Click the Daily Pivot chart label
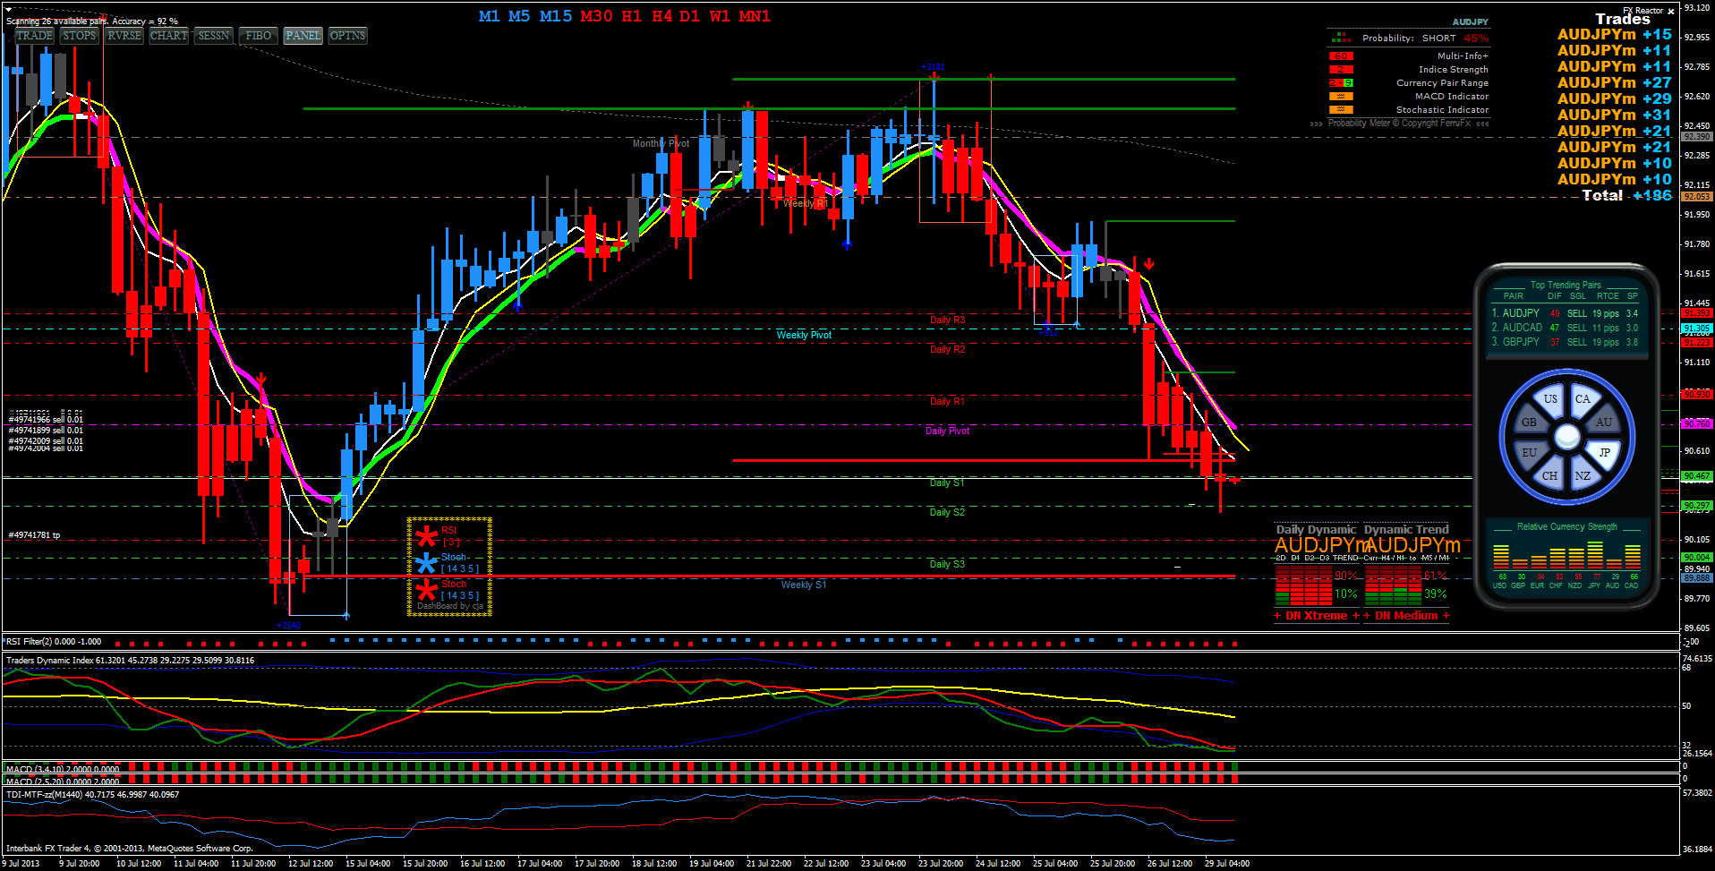This screenshot has height=871, width=1715. [947, 431]
